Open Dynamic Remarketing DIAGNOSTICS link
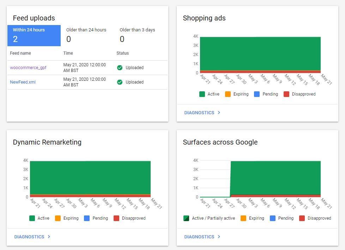345x250 pixels. pos(29,237)
